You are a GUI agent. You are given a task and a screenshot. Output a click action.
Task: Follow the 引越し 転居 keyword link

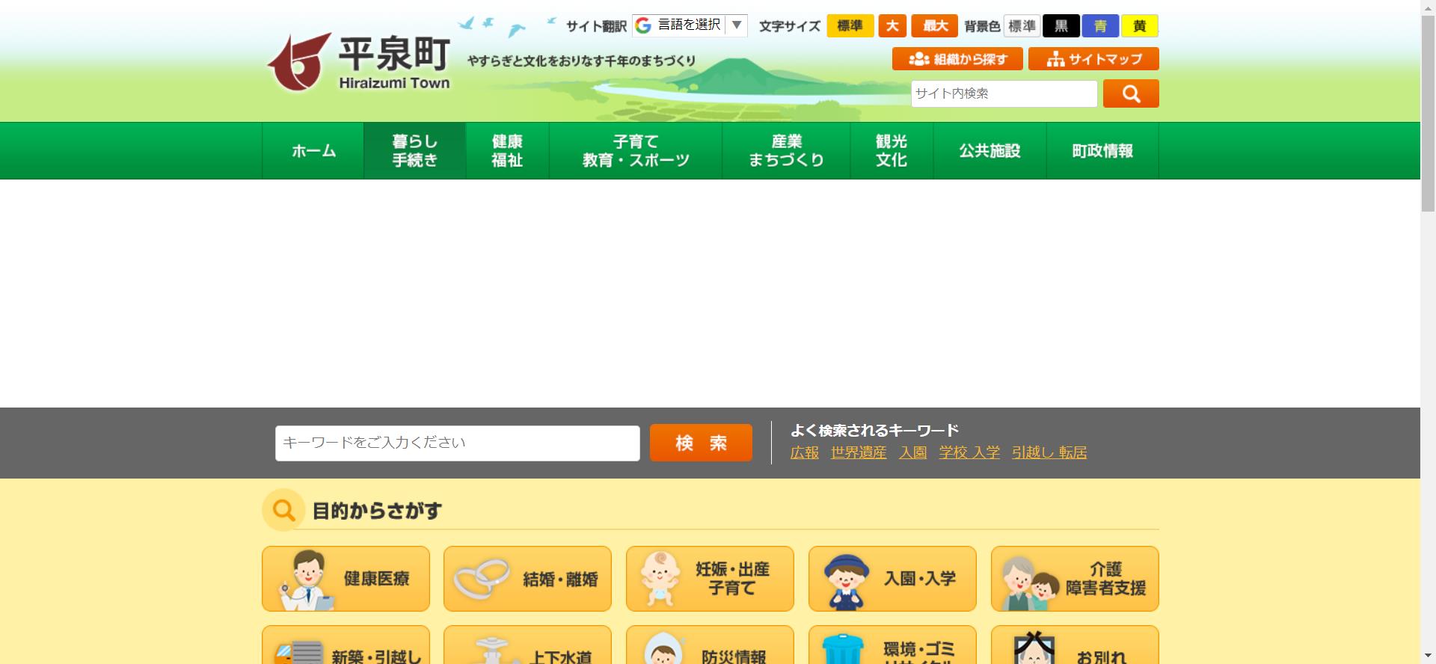coord(1049,453)
